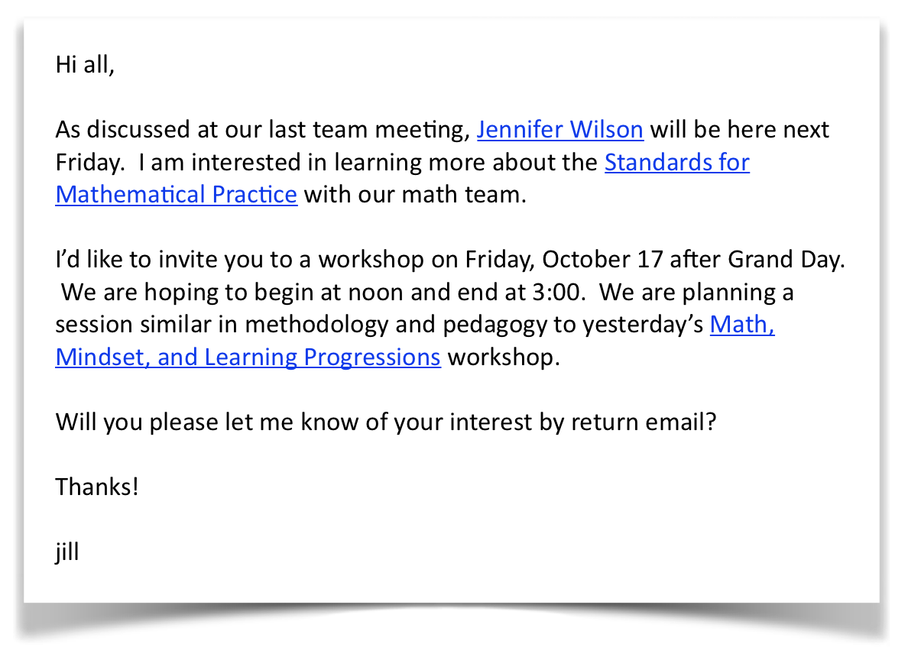Screen dimensions: 908x660
Task: Open "Mindset, and Learning Progressions" link
Action: pyautogui.click(x=248, y=357)
